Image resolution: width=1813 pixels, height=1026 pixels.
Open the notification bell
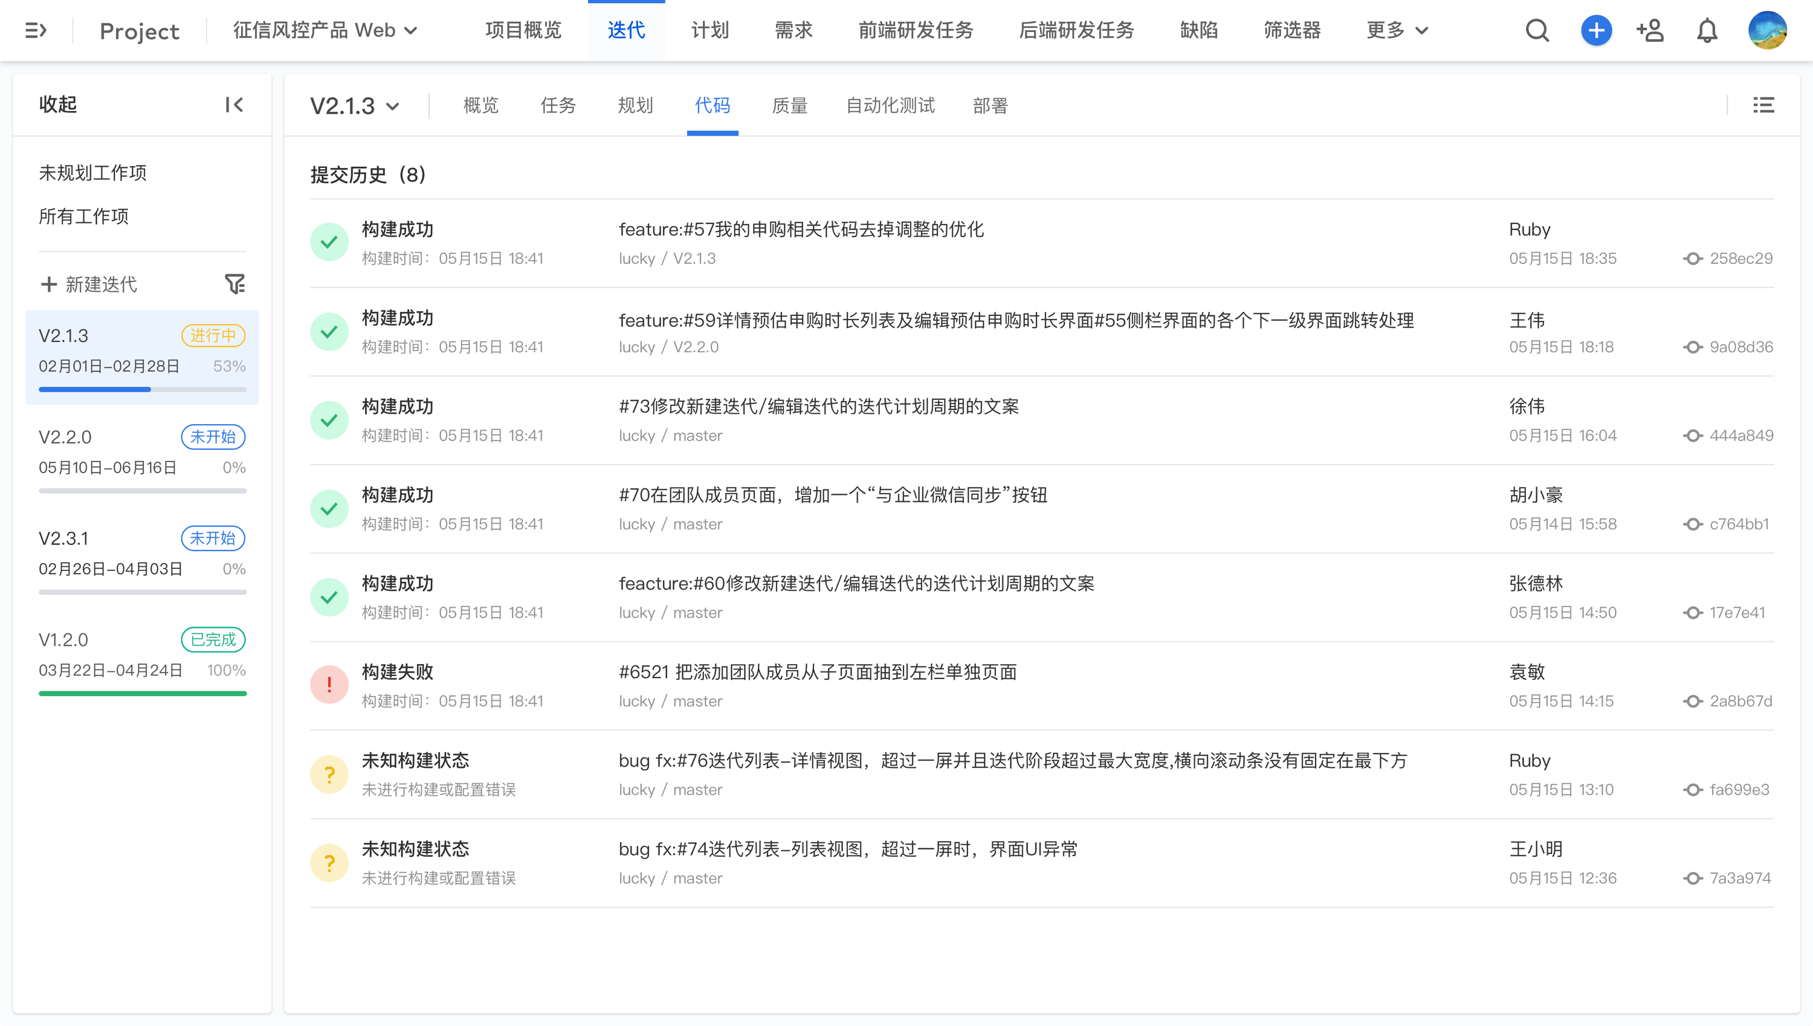pyautogui.click(x=1707, y=30)
